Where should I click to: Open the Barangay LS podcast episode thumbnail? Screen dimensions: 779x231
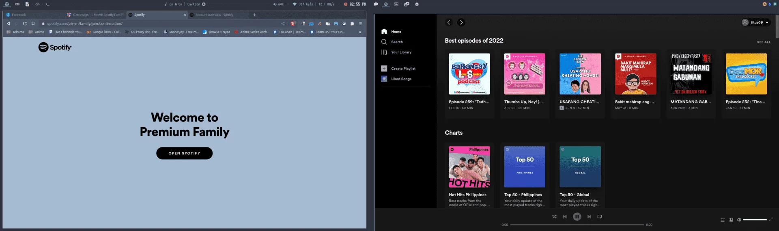click(469, 74)
